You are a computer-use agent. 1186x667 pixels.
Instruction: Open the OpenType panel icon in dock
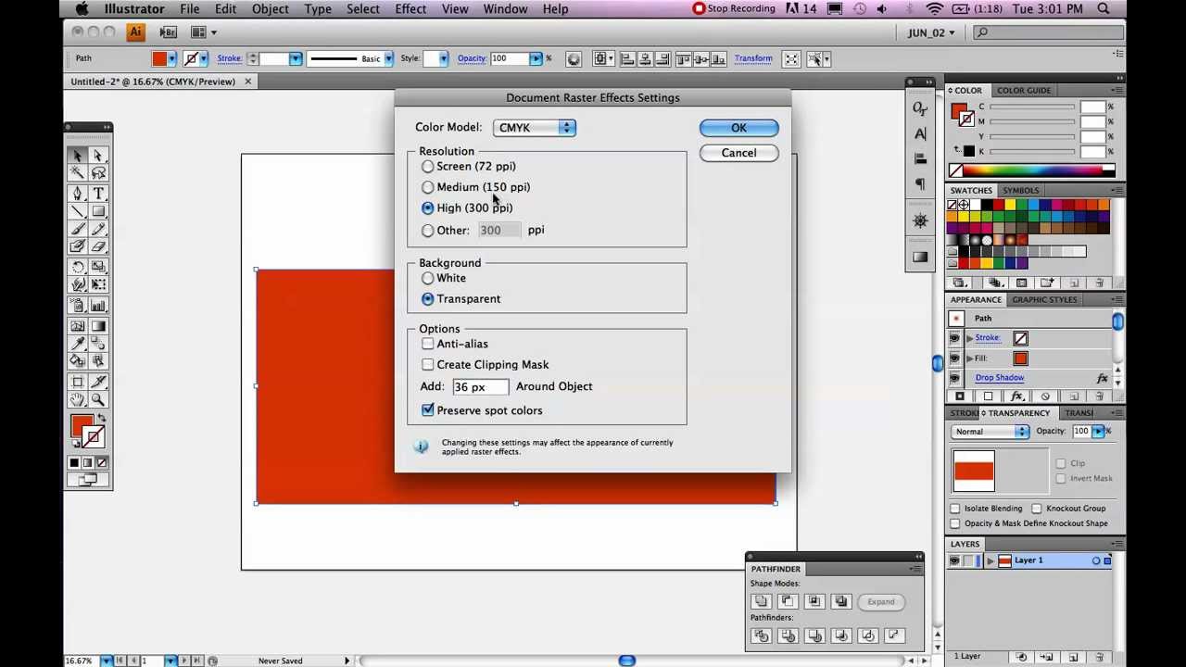point(920,108)
